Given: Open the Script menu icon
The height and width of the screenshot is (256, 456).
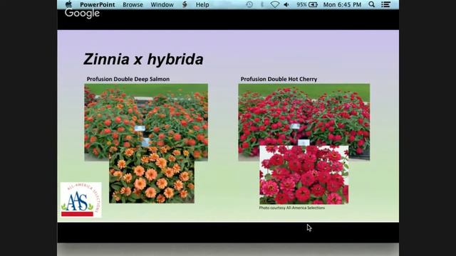Looking at the screenshot, I should click(x=185, y=5).
